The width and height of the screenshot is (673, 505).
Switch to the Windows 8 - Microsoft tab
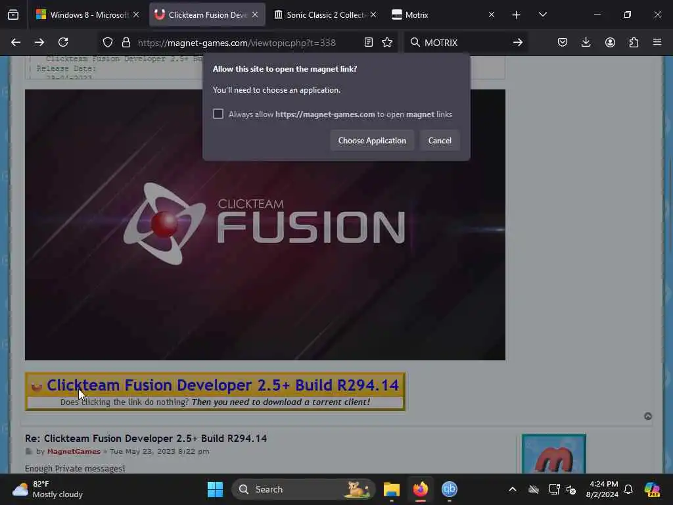click(x=89, y=14)
